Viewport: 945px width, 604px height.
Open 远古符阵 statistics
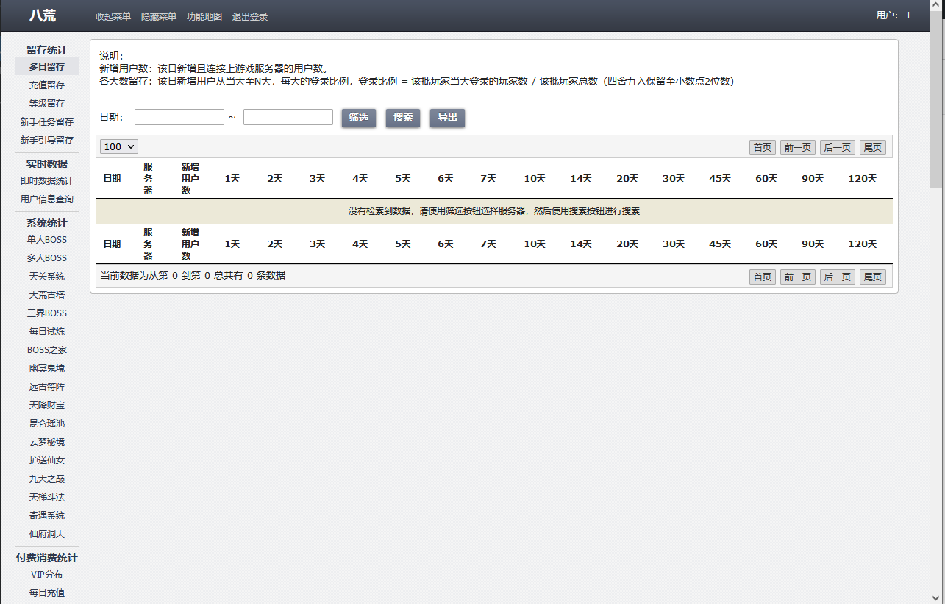(x=47, y=386)
